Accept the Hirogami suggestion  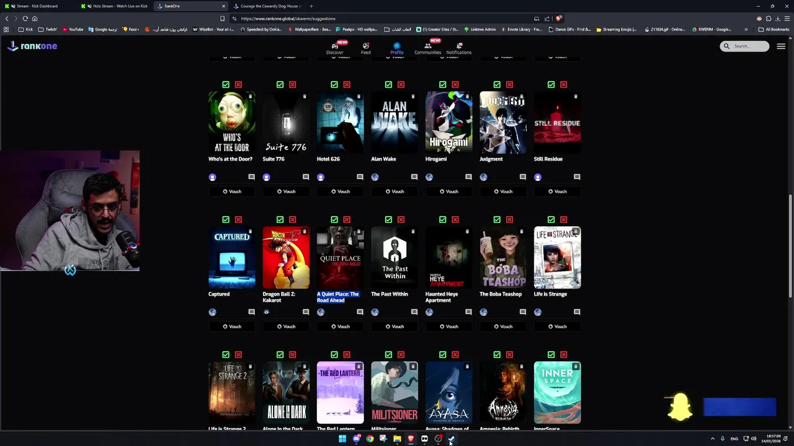pyautogui.click(x=443, y=84)
